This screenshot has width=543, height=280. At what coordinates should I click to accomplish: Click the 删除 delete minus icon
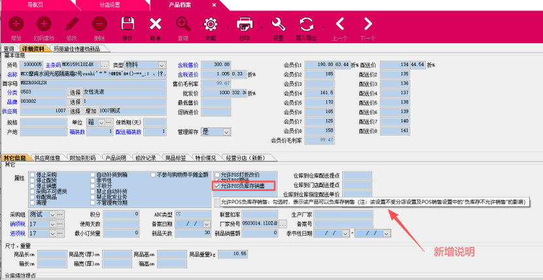coord(99,24)
